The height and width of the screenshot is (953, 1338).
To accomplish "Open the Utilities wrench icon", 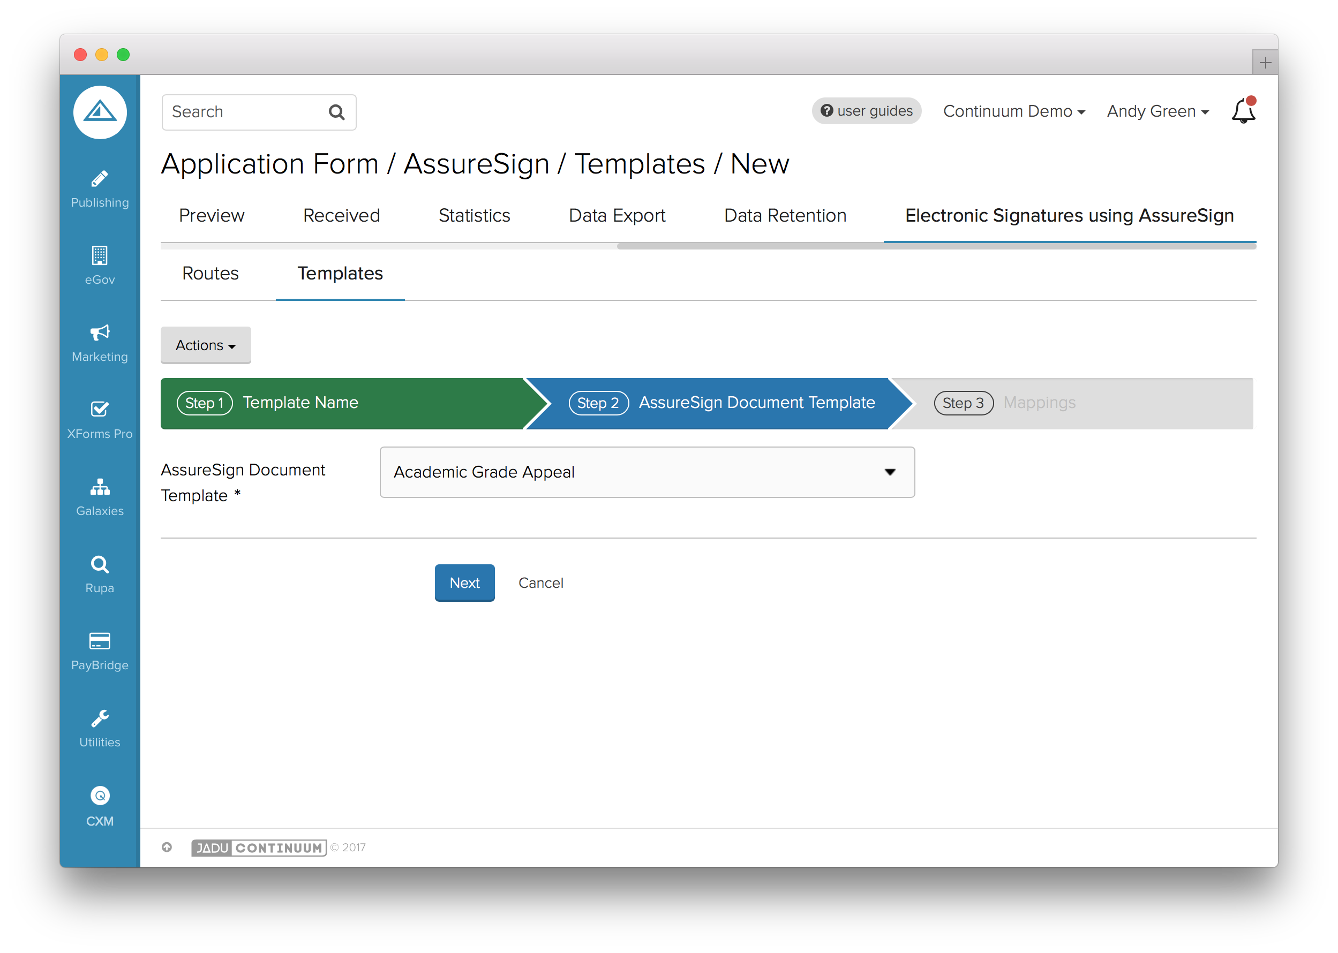I will click(x=99, y=718).
